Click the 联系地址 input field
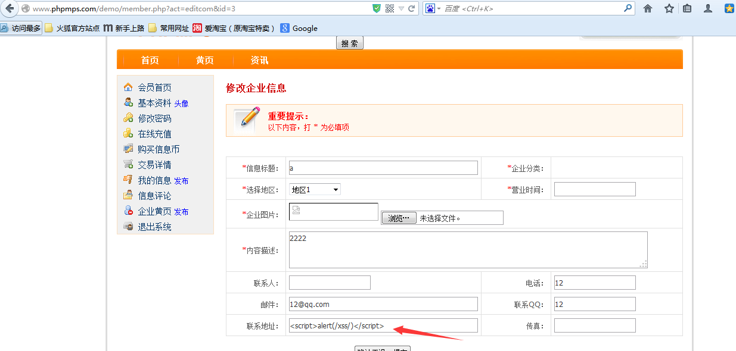 383,325
